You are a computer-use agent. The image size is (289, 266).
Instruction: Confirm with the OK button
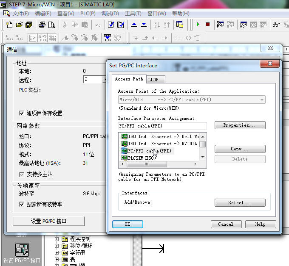tap(127, 224)
